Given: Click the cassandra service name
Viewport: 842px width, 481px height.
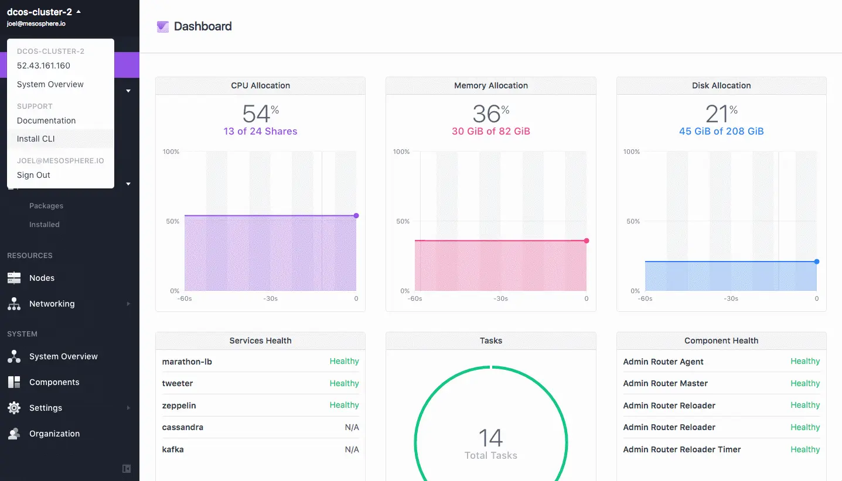Looking at the screenshot, I should pyautogui.click(x=183, y=427).
